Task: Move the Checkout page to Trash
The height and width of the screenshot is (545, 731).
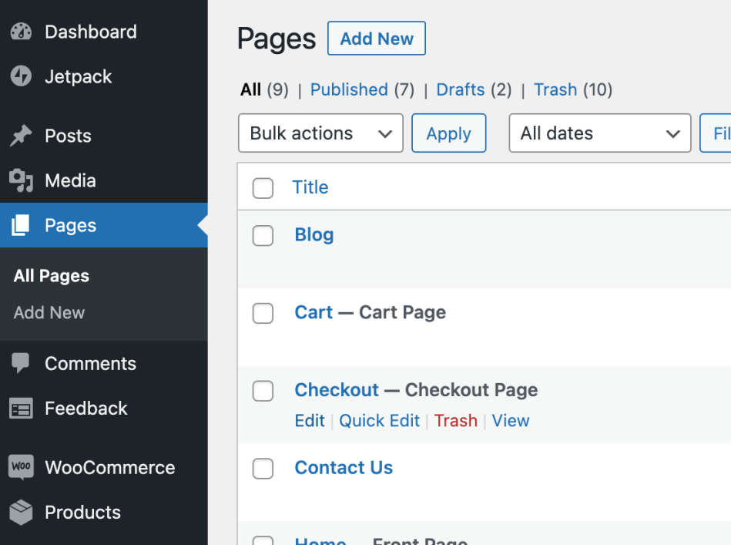Action: (x=456, y=421)
